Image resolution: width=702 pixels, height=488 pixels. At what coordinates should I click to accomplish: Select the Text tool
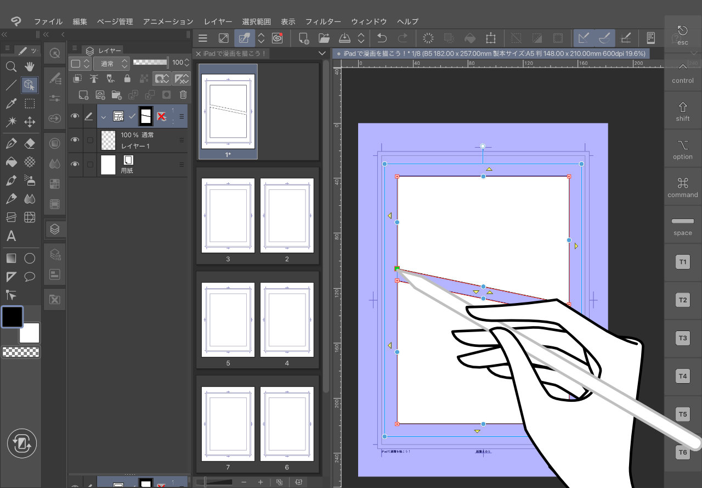point(10,237)
